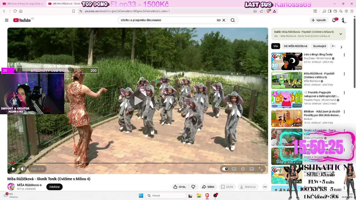Select the Vše filter chip
This screenshot has height=200, width=356.
[276, 46]
